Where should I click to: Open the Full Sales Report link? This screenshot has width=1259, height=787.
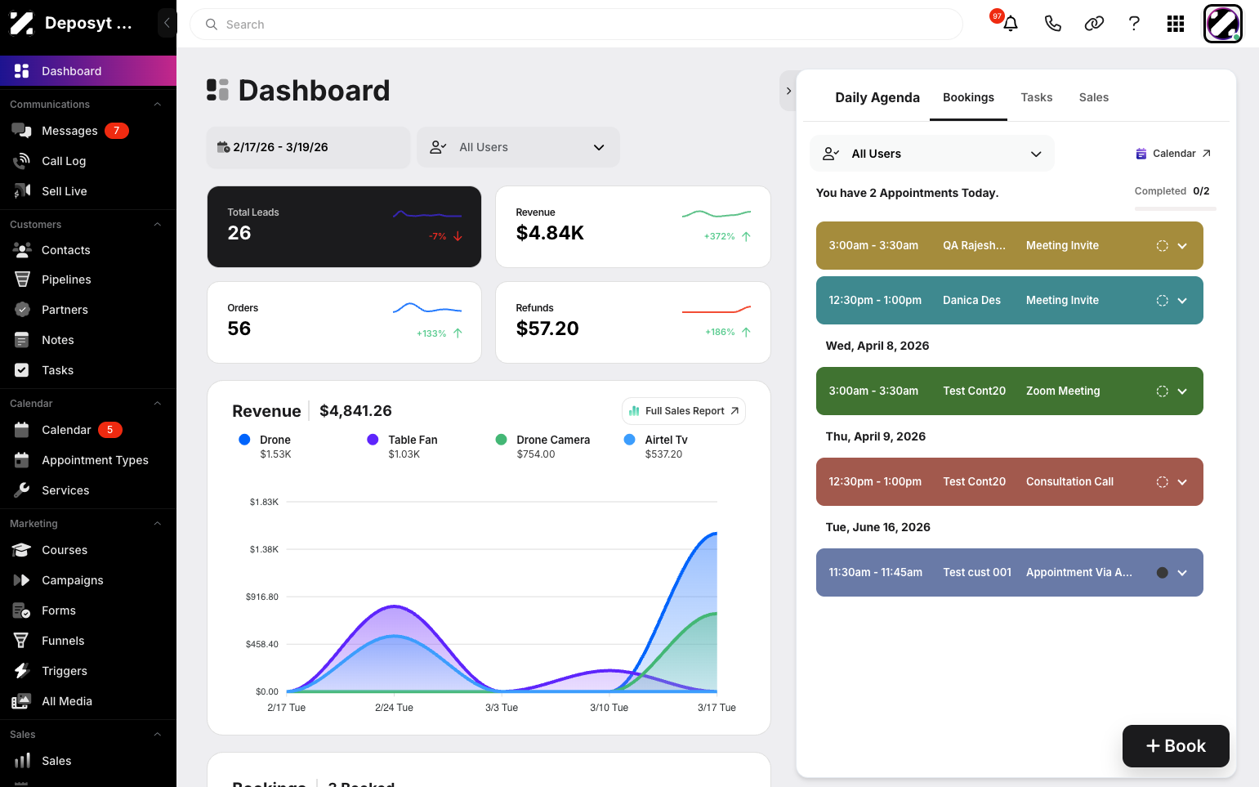pyautogui.click(x=684, y=411)
